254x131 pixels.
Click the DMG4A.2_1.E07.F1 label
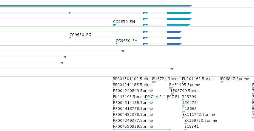162,97
